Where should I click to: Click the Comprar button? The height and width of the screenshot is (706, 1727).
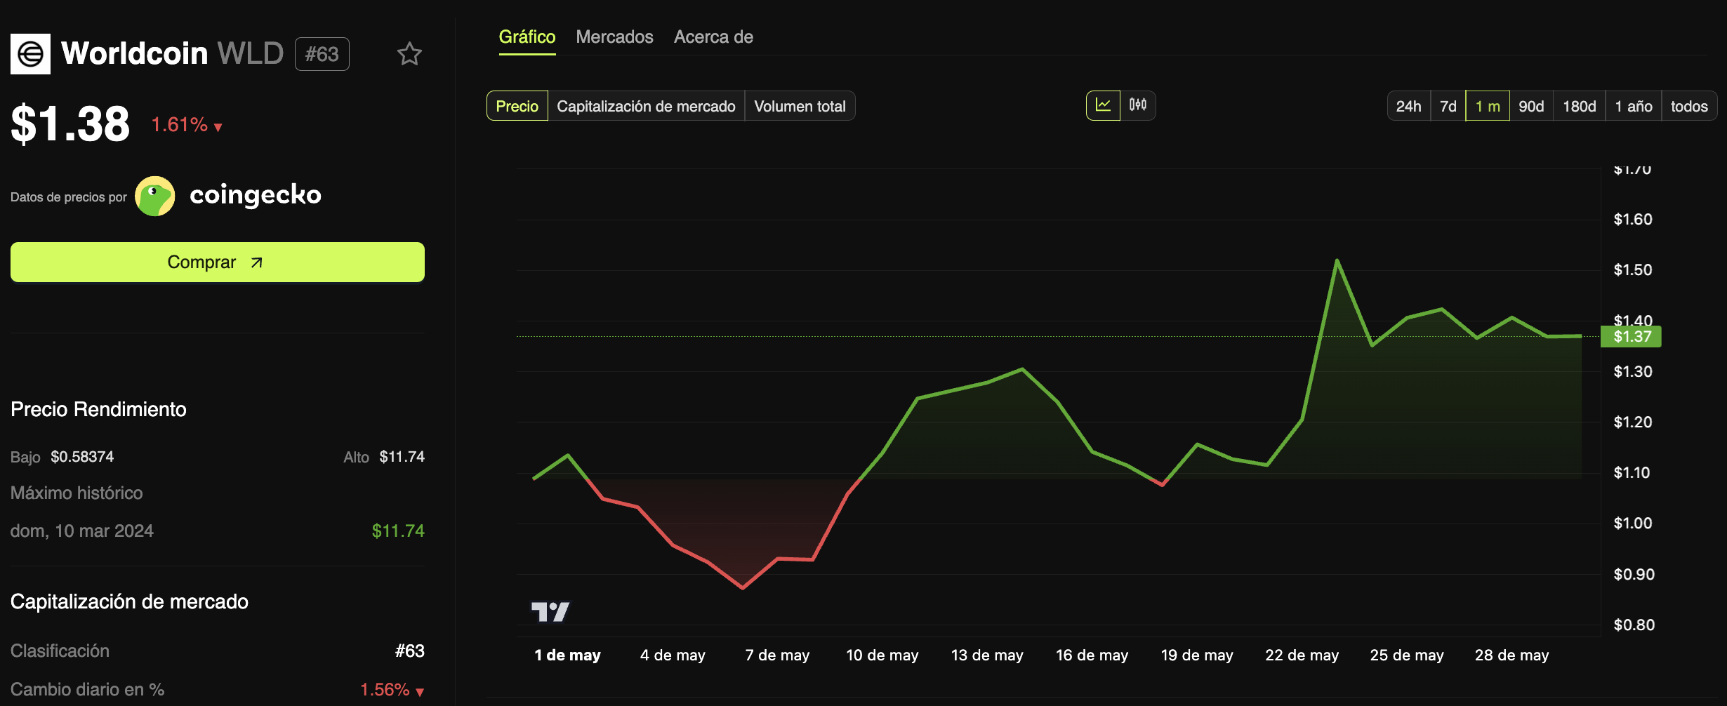[x=218, y=262]
